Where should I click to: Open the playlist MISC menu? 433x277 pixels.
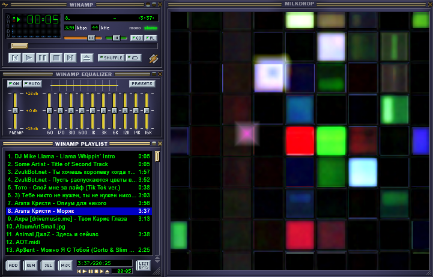[x=65, y=266]
